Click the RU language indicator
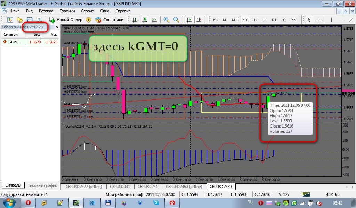 pos(250,202)
